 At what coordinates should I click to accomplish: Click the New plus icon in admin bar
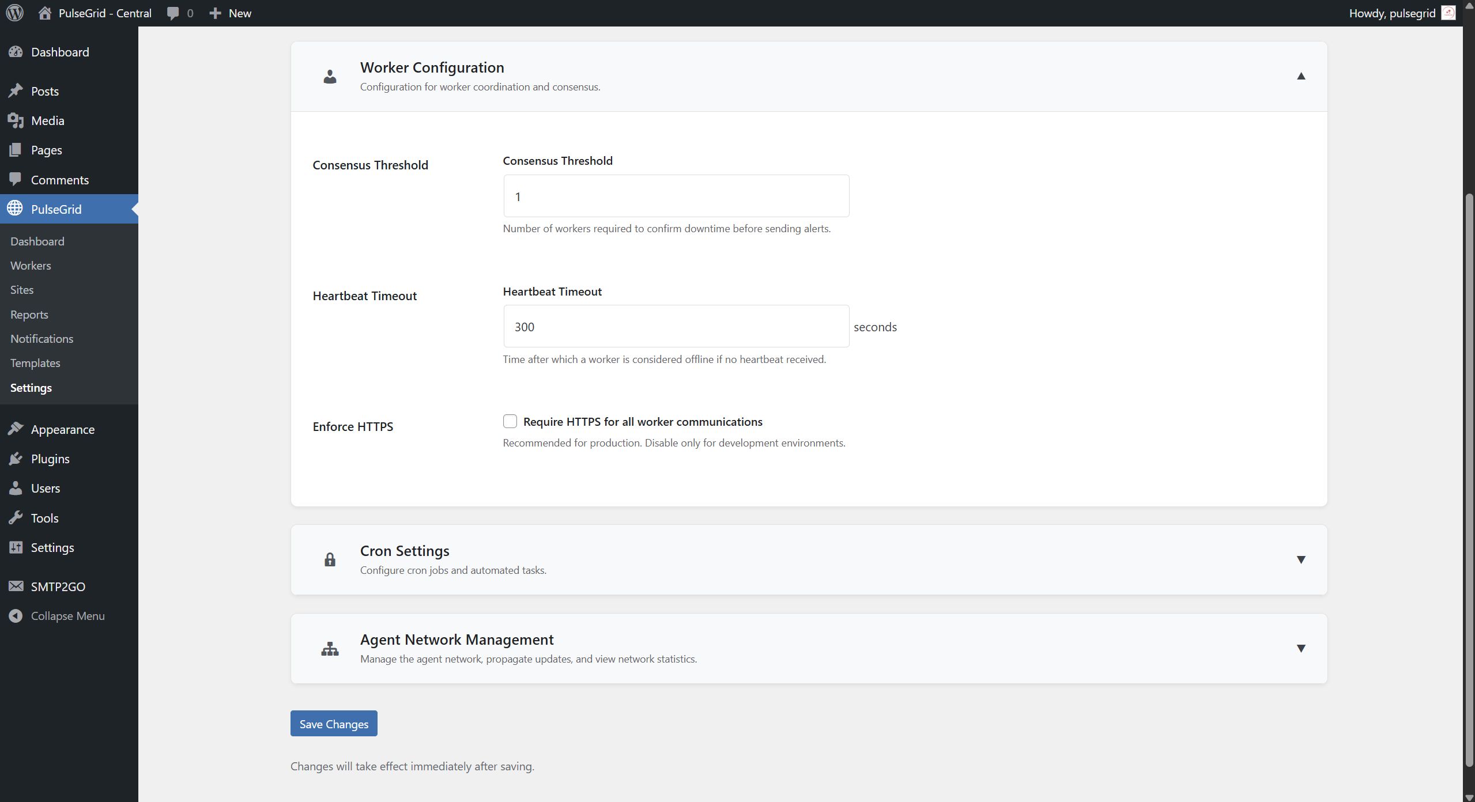click(215, 13)
